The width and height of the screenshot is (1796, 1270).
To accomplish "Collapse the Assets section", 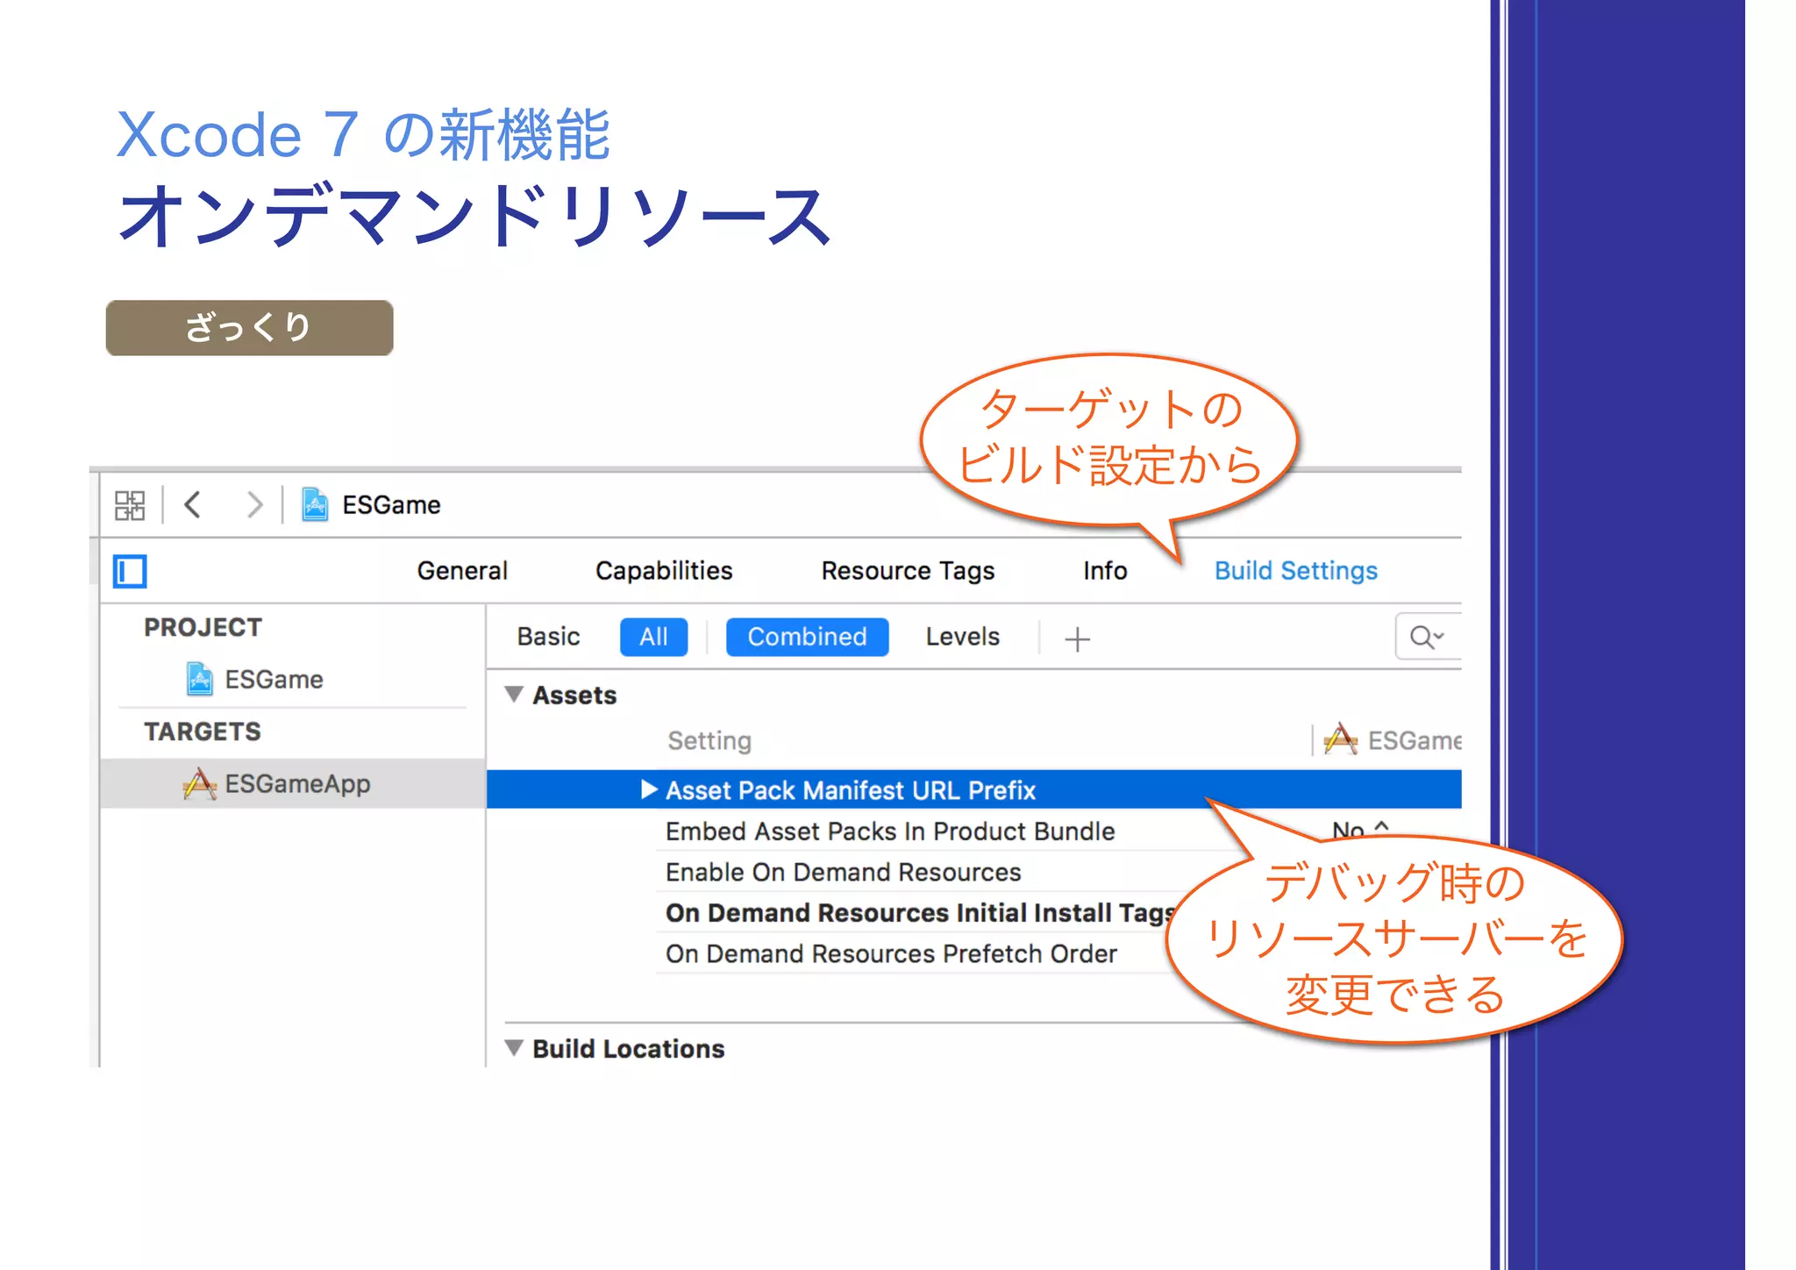I will (x=515, y=695).
